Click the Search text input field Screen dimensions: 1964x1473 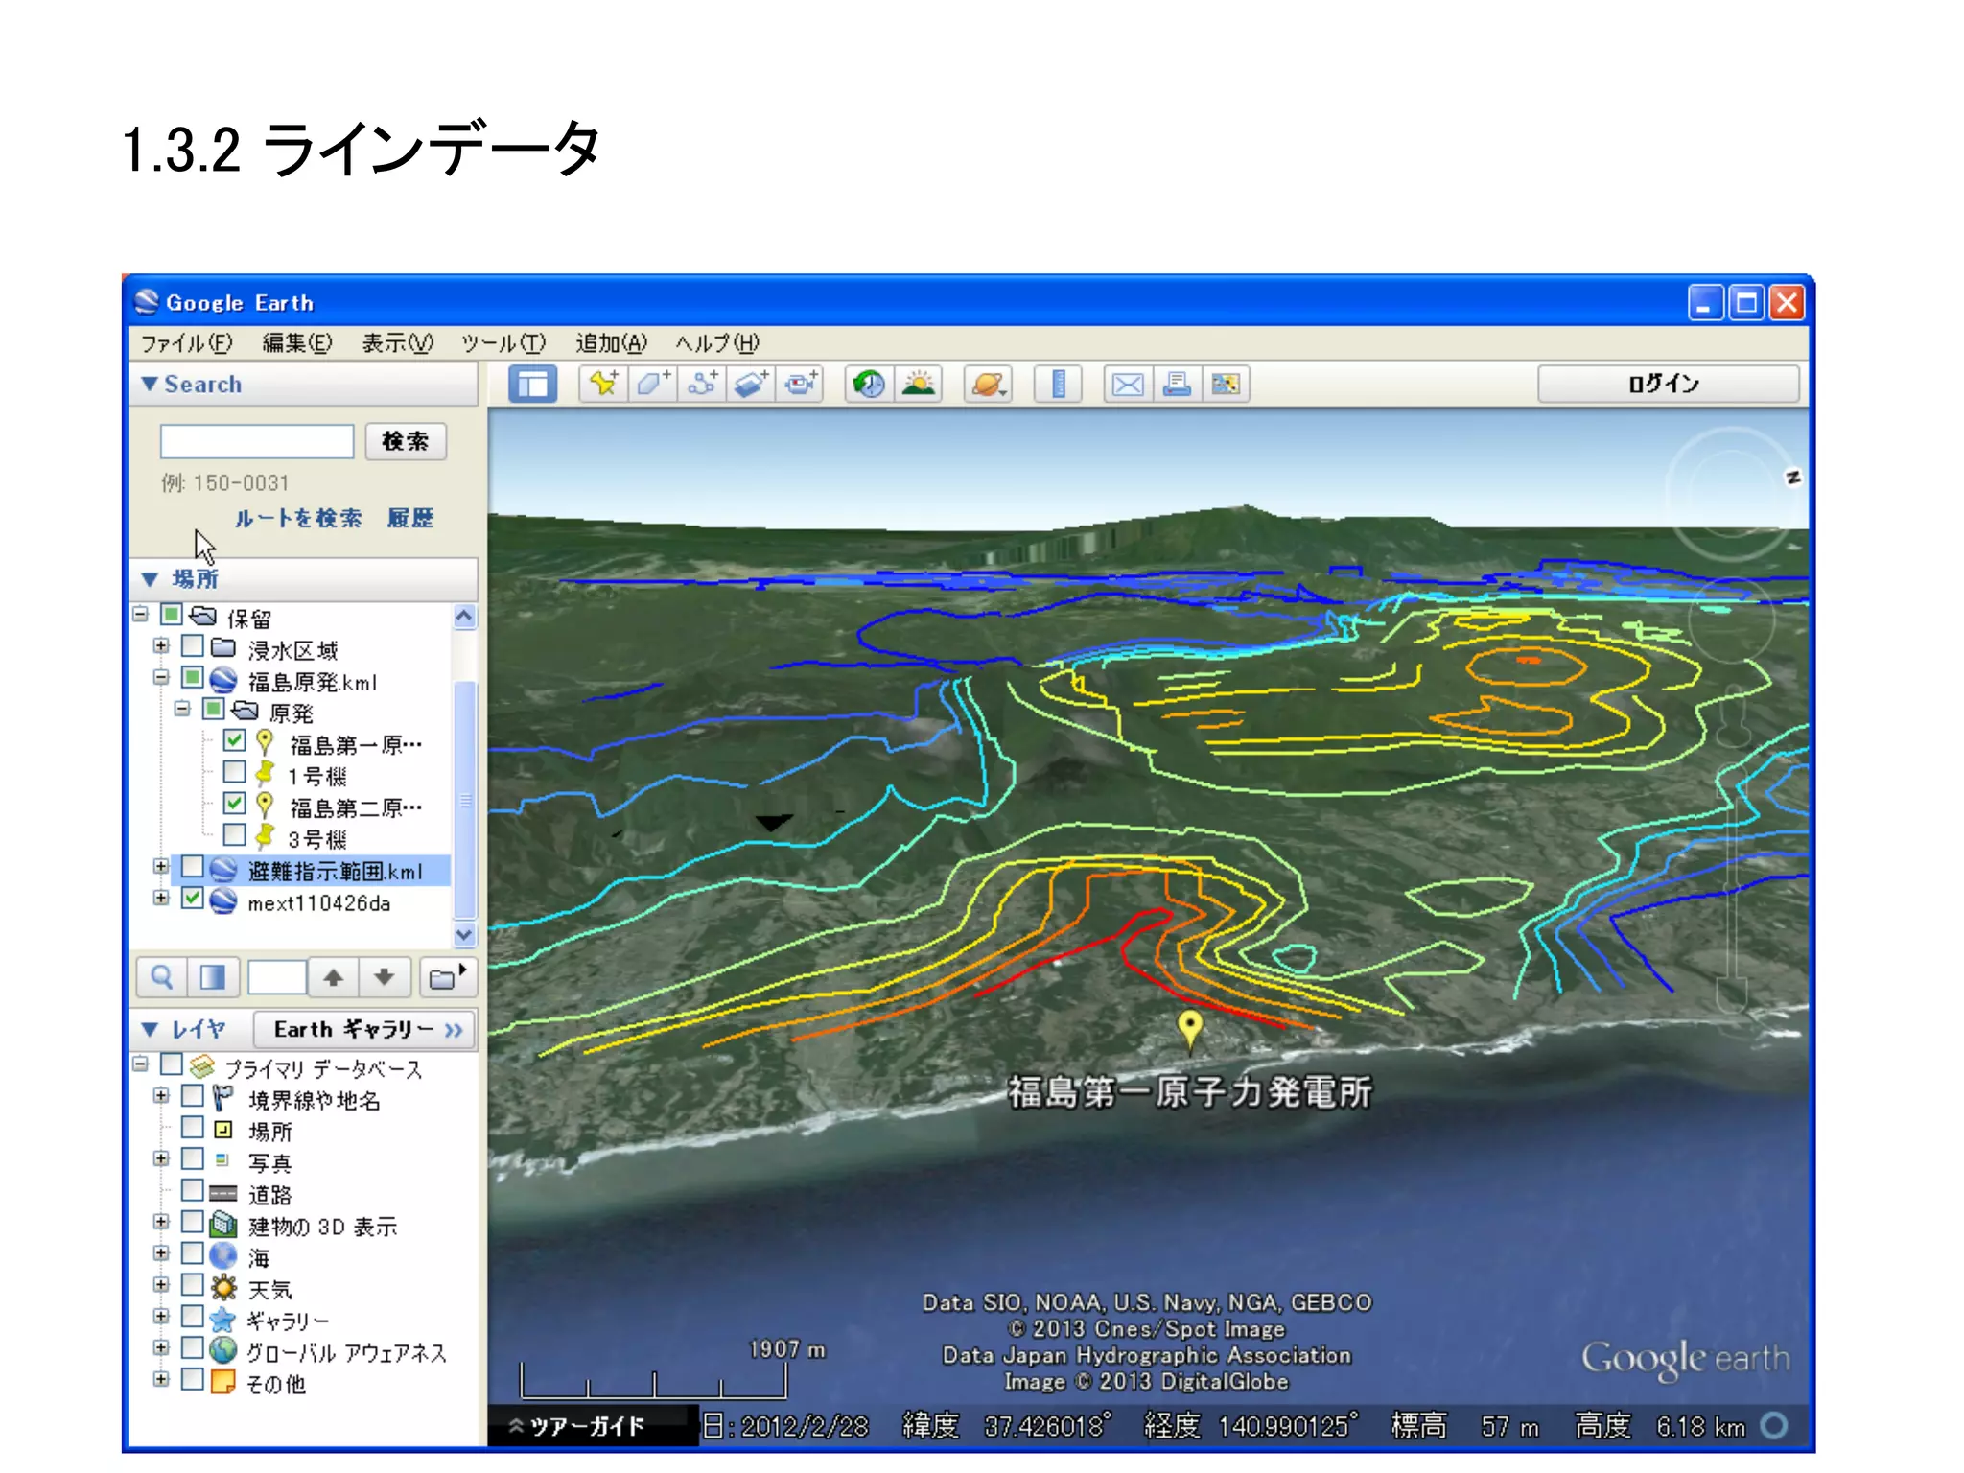pyautogui.click(x=257, y=441)
